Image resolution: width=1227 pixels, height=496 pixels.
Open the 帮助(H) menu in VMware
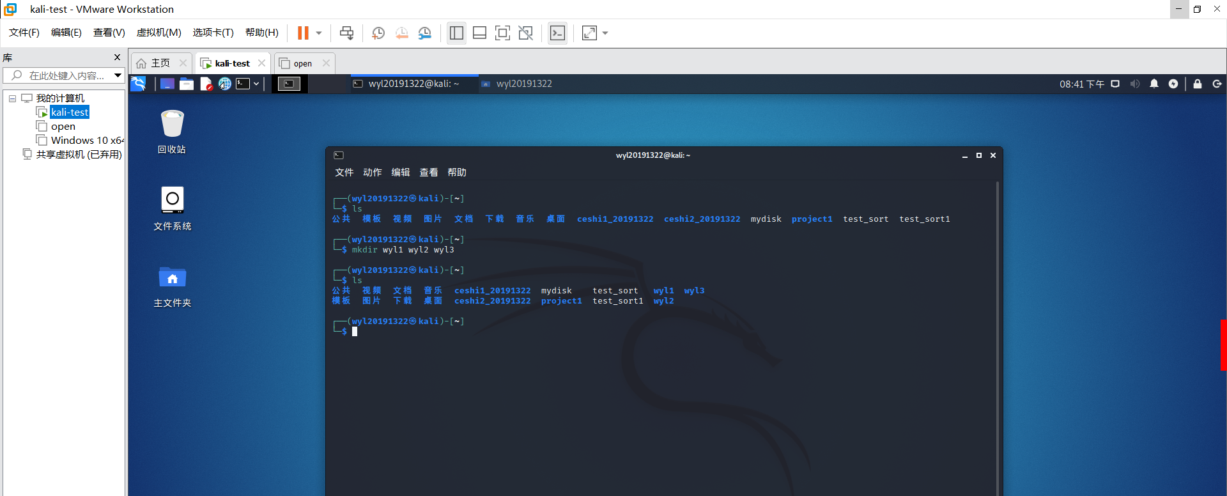(x=262, y=33)
